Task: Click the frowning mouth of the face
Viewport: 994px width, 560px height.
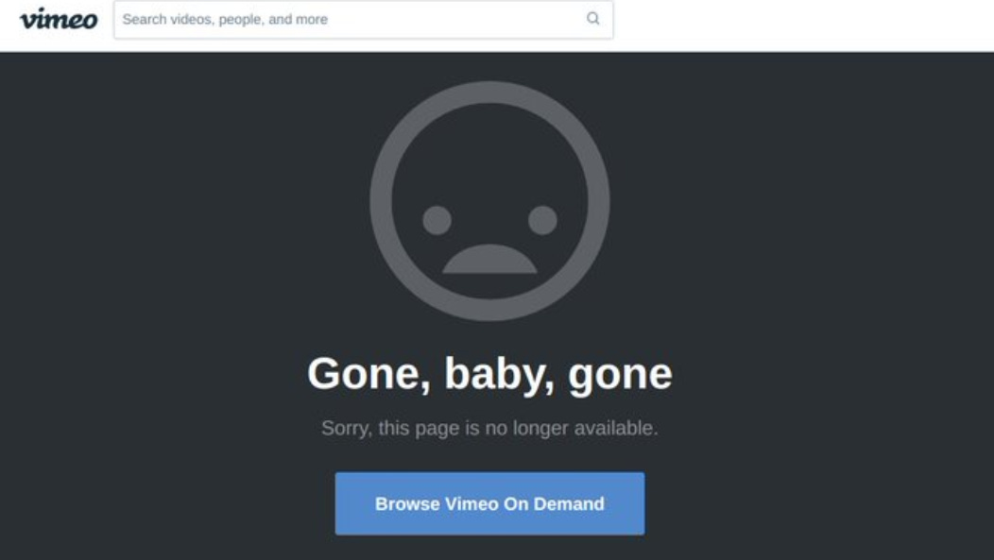Action: tap(489, 260)
